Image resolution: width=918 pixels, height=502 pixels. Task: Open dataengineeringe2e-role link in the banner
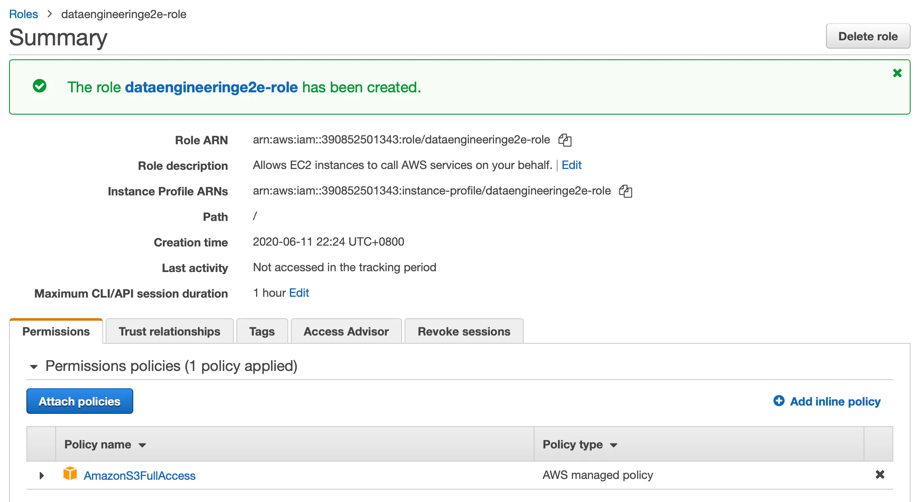click(x=211, y=87)
